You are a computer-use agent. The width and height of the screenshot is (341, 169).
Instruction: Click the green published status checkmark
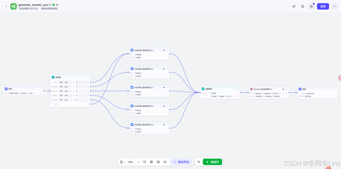click(x=54, y=5)
